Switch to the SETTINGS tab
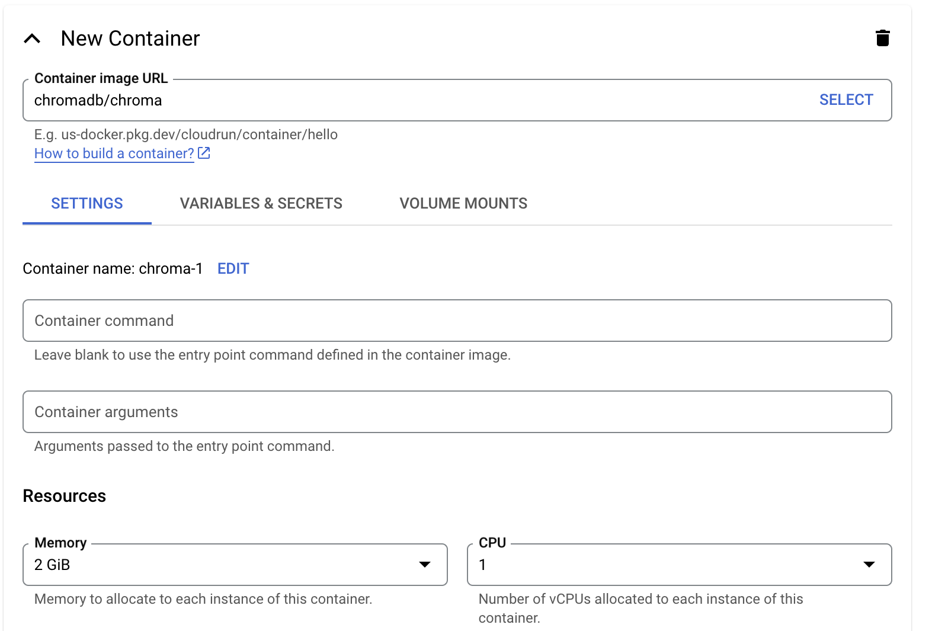Image resolution: width=948 pixels, height=631 pixels. click(87, 204)
